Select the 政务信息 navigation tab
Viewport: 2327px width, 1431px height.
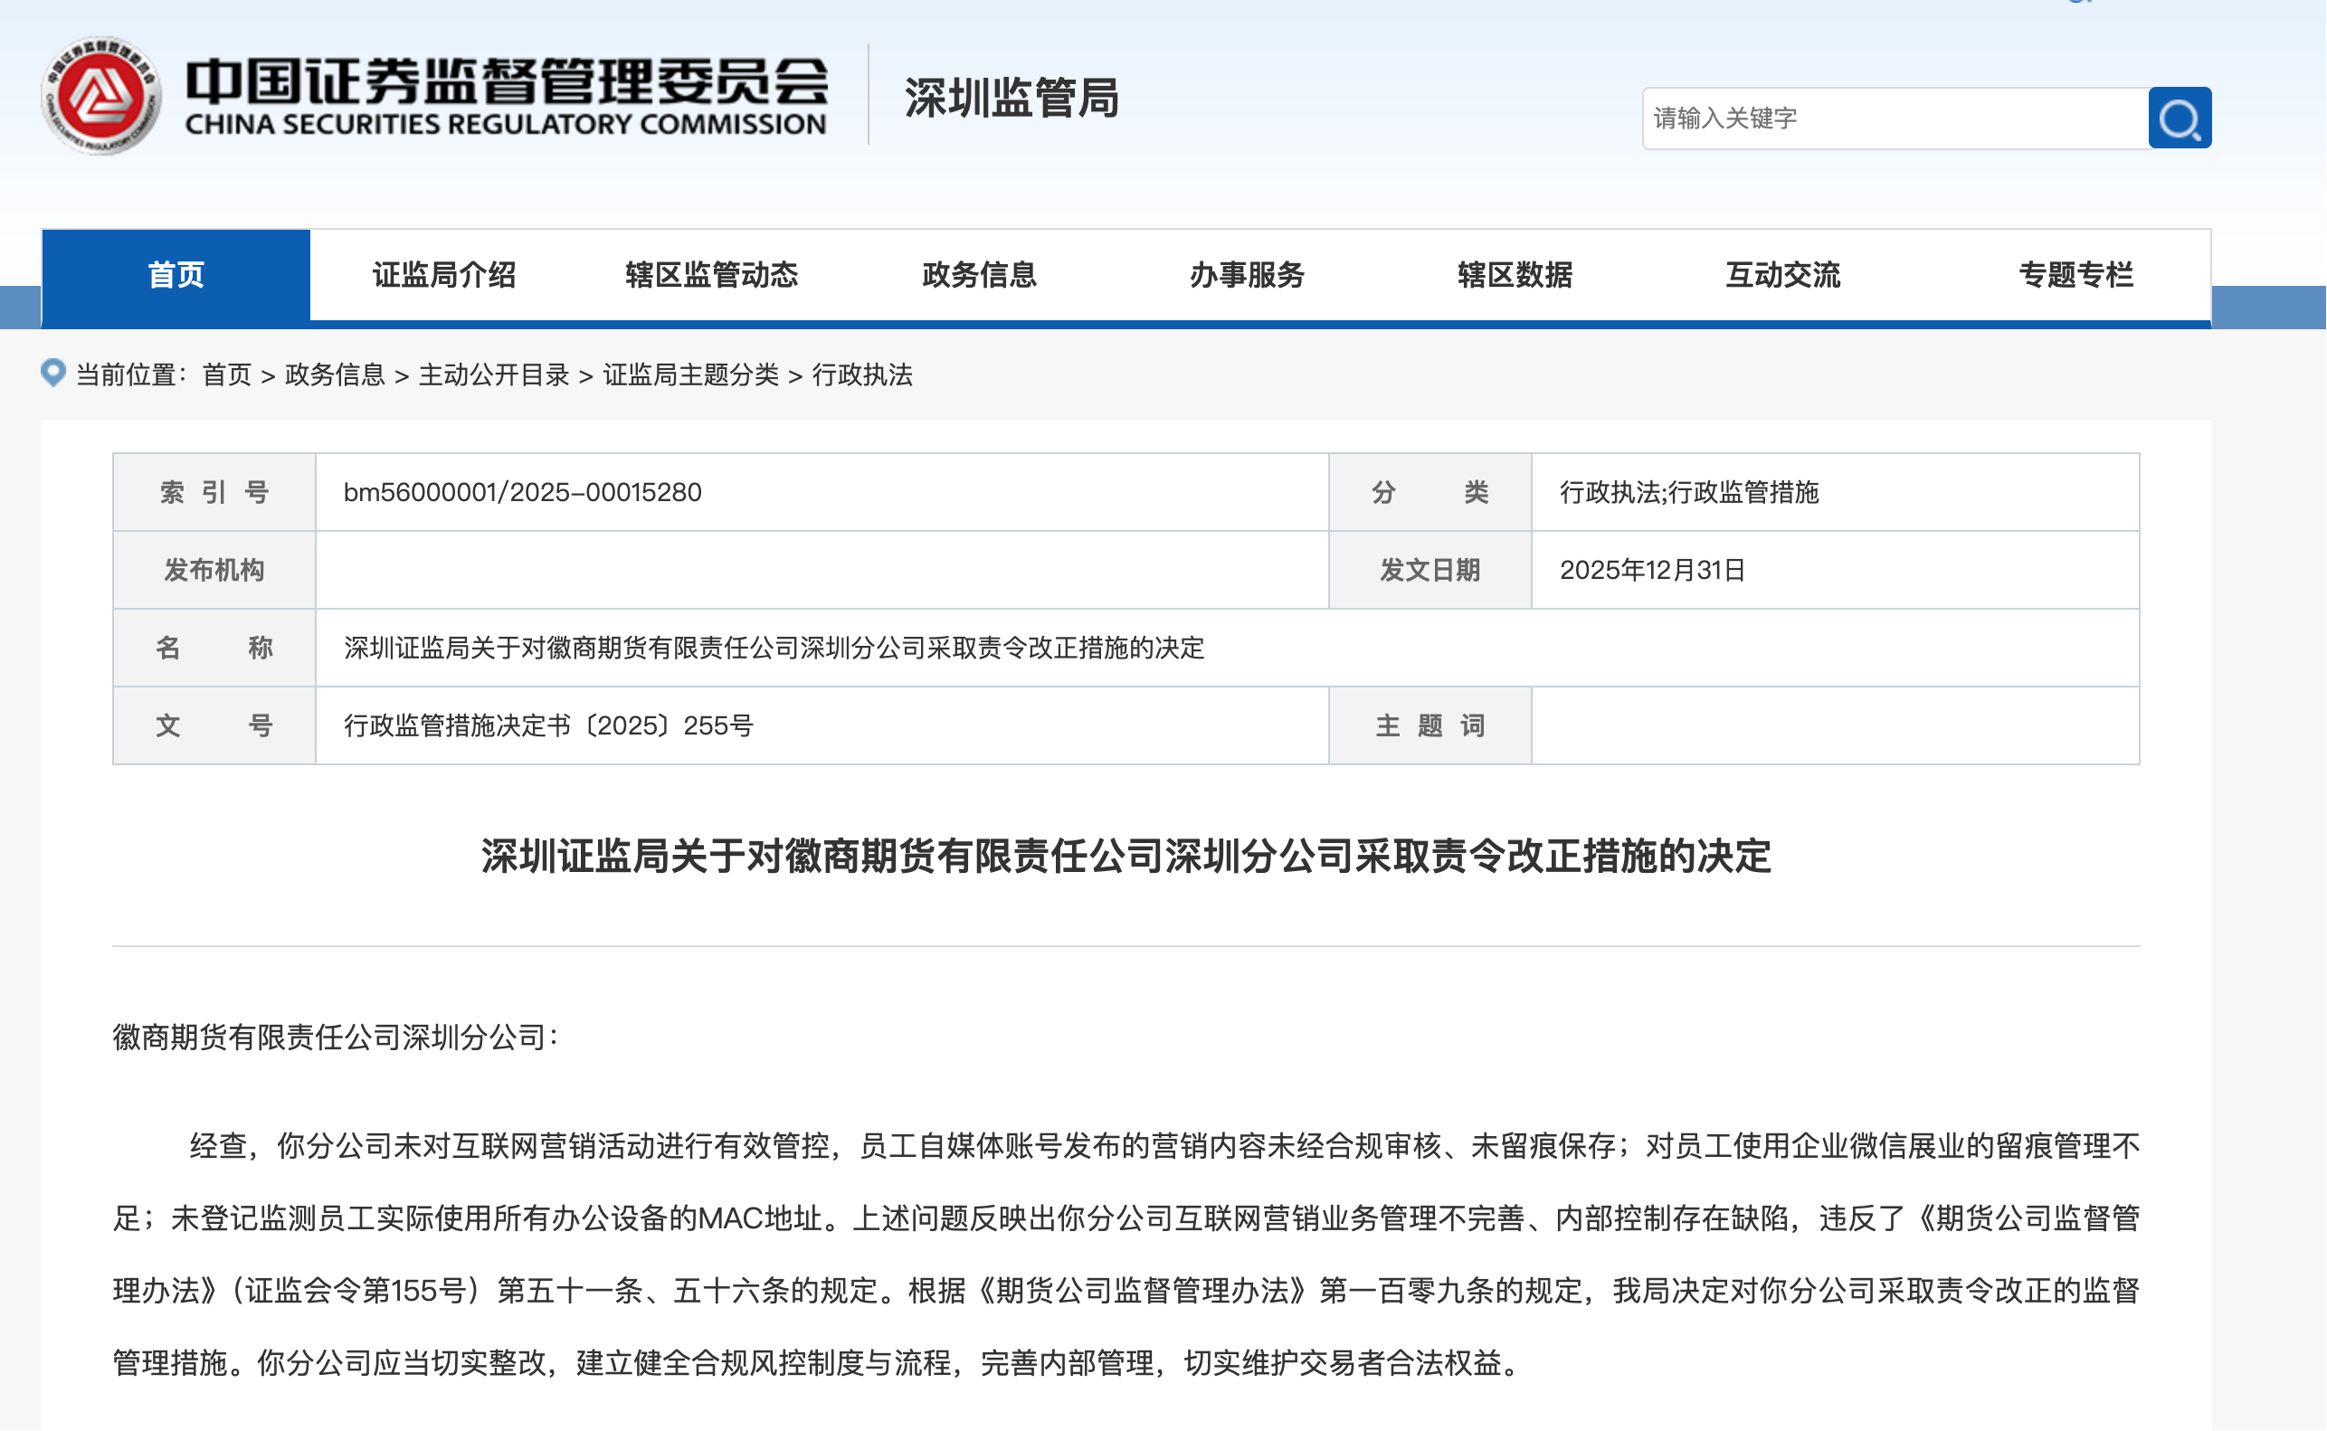click(x=979, y=274)
